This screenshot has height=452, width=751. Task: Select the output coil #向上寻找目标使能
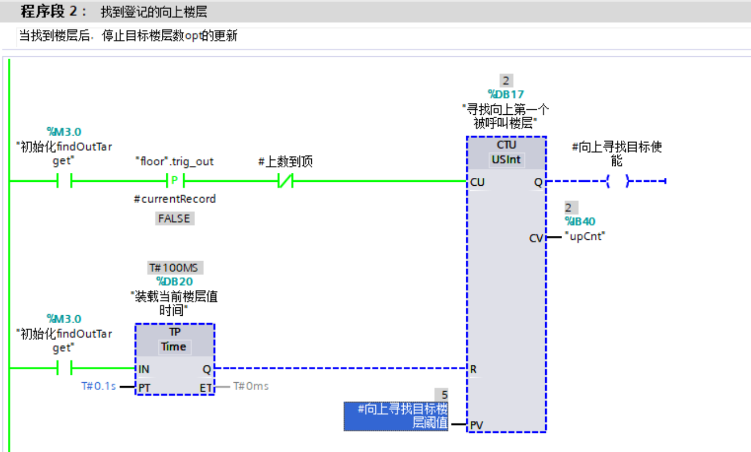tap(617, 181)
